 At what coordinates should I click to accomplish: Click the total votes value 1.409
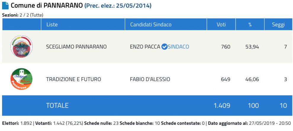tap(222, 106)
